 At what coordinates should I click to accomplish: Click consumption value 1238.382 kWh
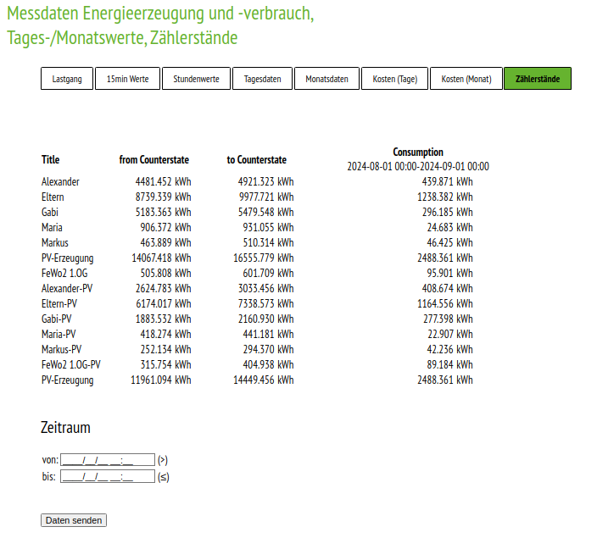(x=445, y=197)
